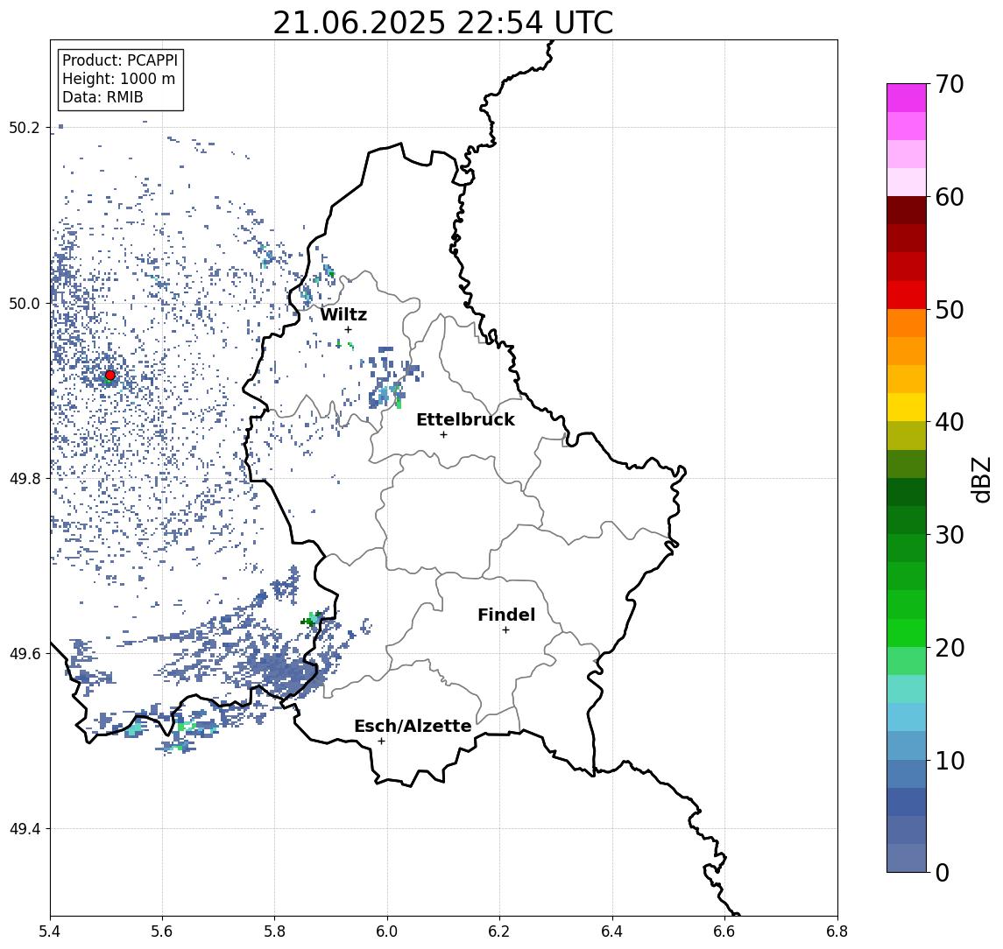Click the olive colorbar segment below 40

pos(907,435)
